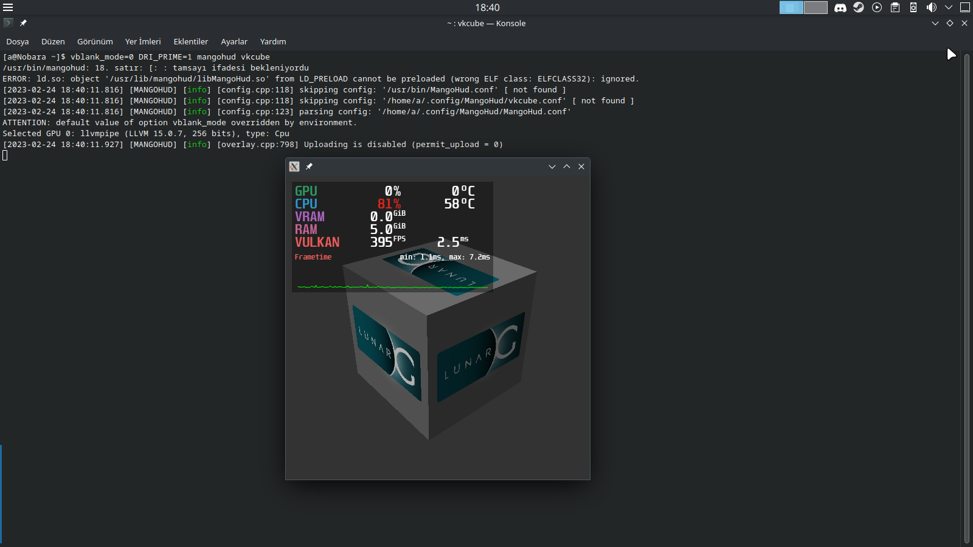
Task: Close the Konsole window
Action: (x=964, y=23)
